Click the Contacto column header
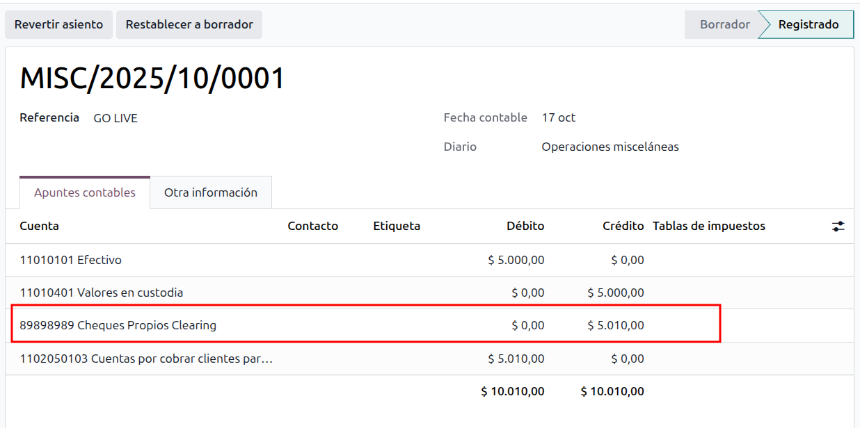 [312, 226]
